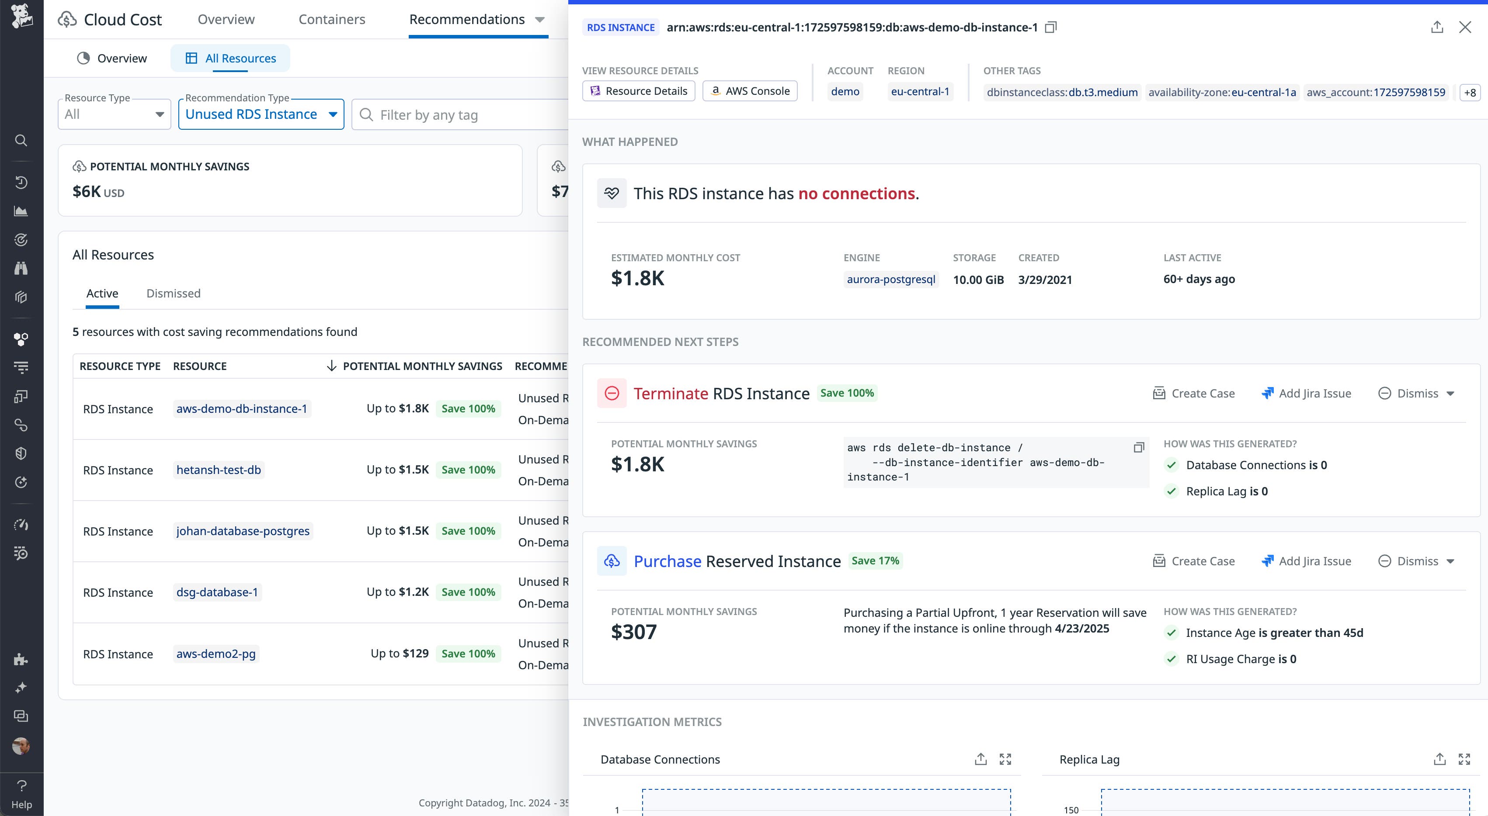Expand the Database Connections chart to fullscreen
Viewport: 1488px width, 816px height.
(x=1006, y=760)
